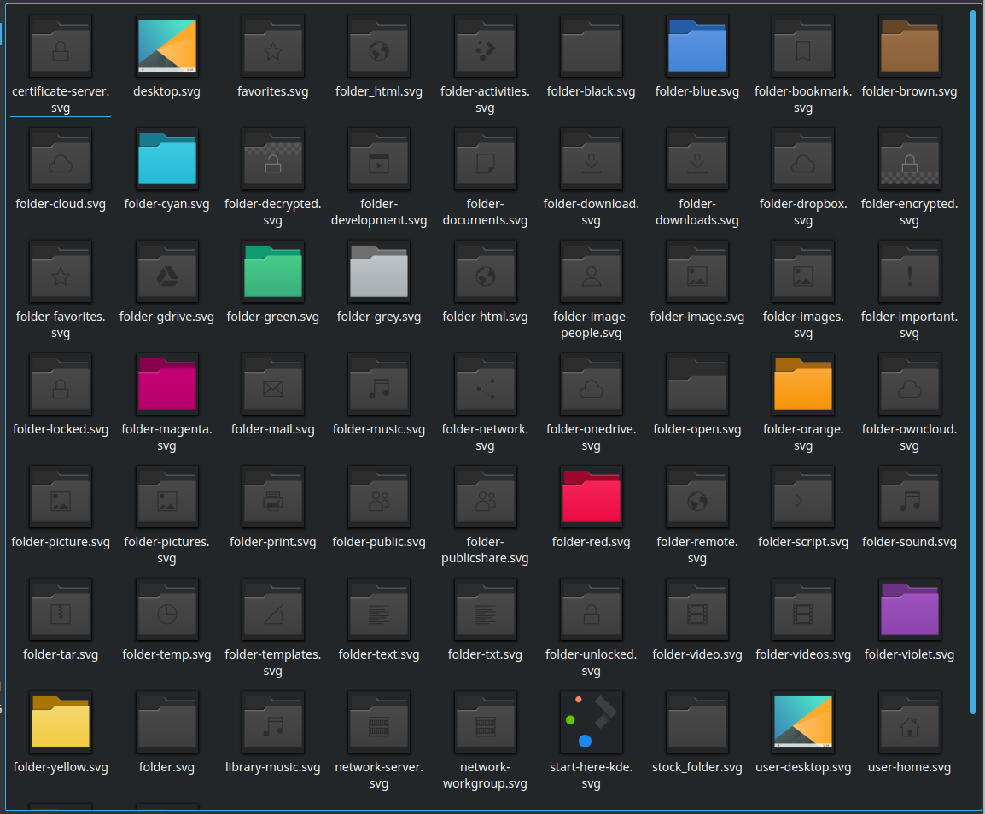Click the 'folder-txt.svg' file name
Screen dimensions: 985x814
(485, 654)
